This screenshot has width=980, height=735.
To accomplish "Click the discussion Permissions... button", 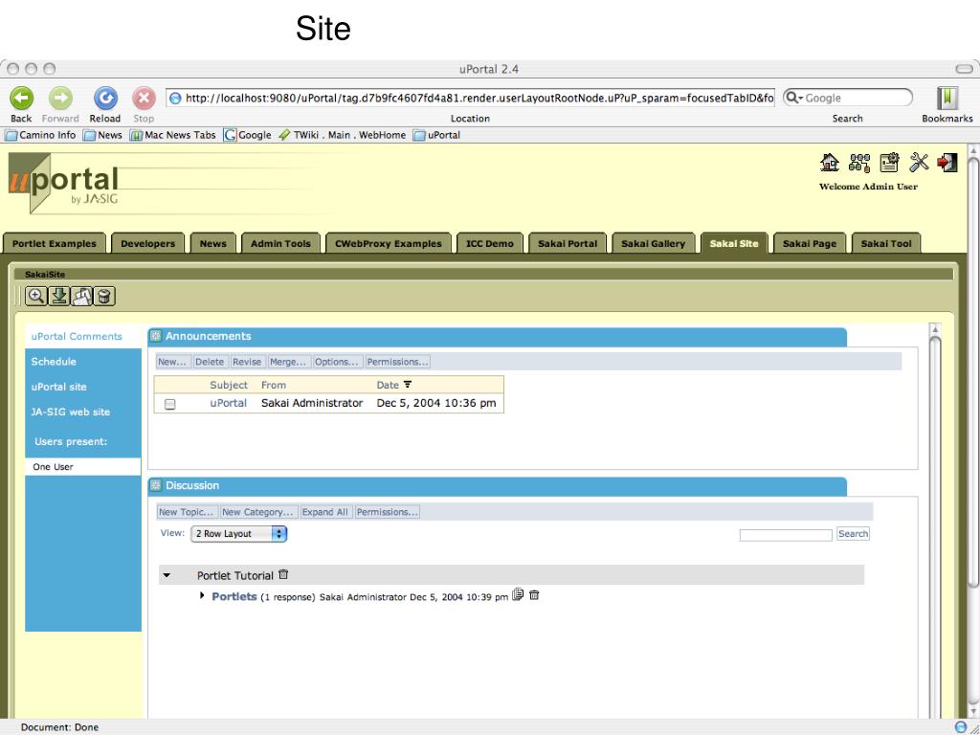I will 387,512.
